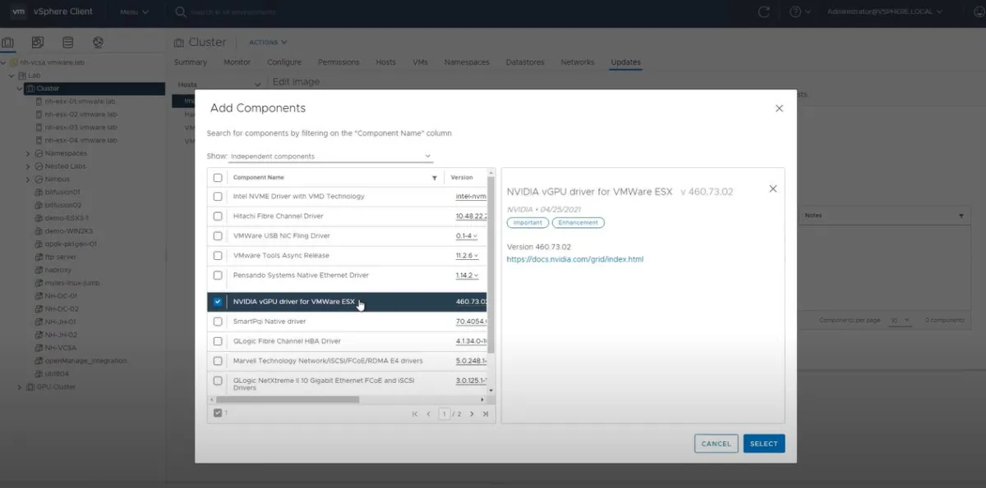Click the search magnifier icon in header
This screenshot has width=986, height=488.
point(181,12)
